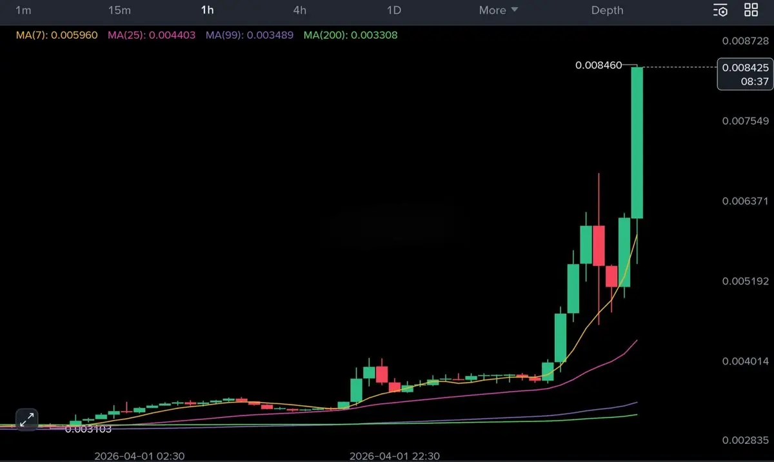Screen dimensions: 774x462
Task: Click the tallest green candle at the right
Action: 637,143
